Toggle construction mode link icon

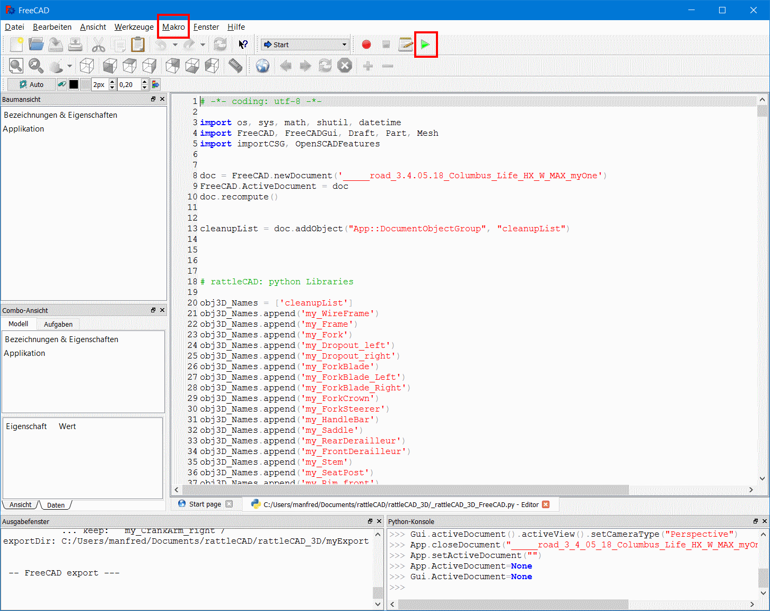[62, 84]
